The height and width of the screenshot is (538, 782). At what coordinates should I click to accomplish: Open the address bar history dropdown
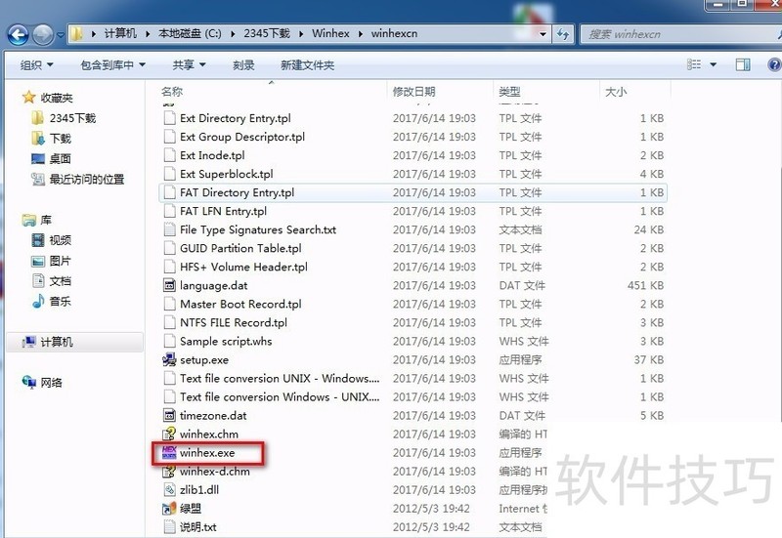[x=543, y=34]
